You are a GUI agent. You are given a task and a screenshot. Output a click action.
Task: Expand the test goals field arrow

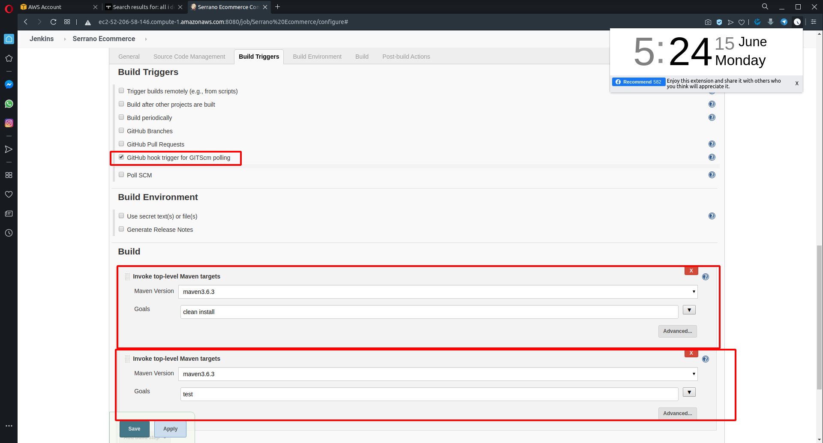pos(689,392)
